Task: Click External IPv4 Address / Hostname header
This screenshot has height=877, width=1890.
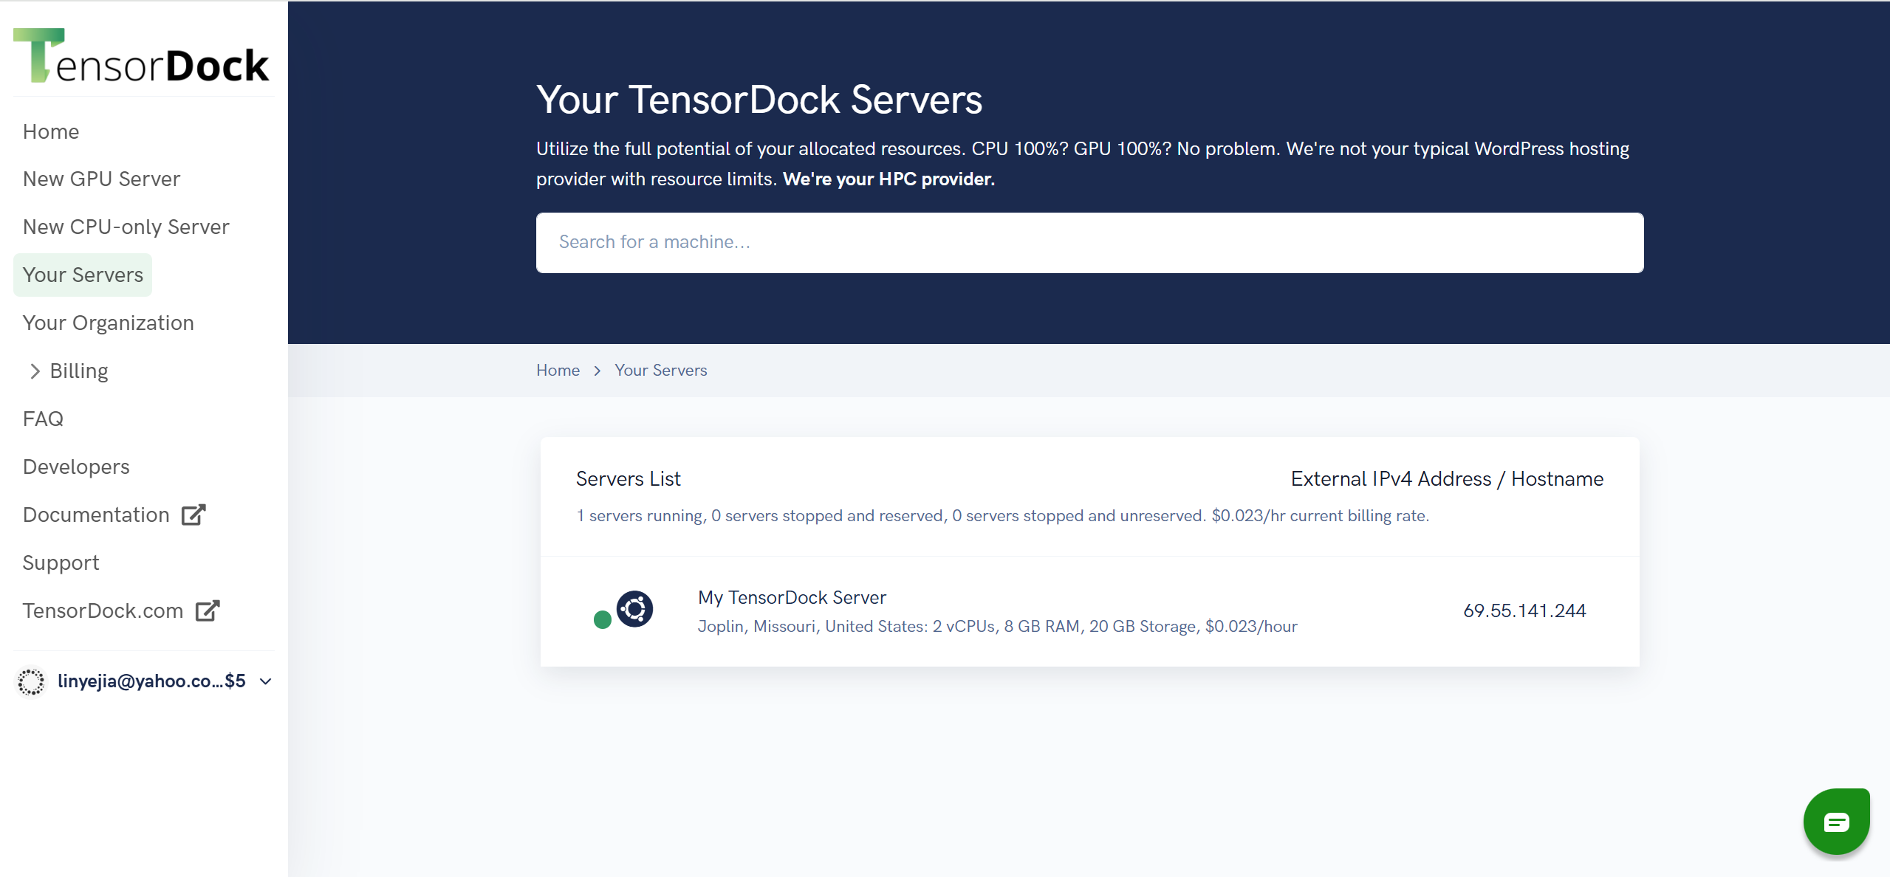Action: [1447, 478]
